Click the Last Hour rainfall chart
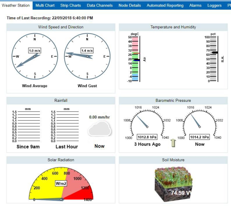231x206 pixels. [x=65, y=125]
